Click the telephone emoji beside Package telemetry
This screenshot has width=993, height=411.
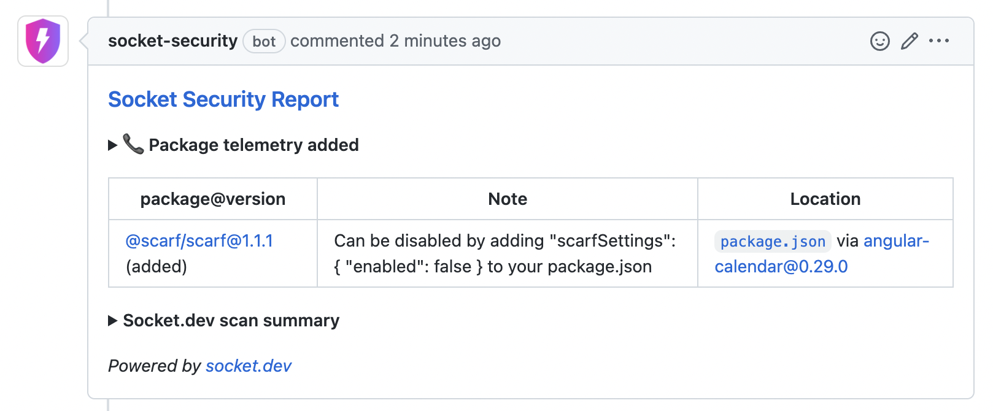[133, 144]
